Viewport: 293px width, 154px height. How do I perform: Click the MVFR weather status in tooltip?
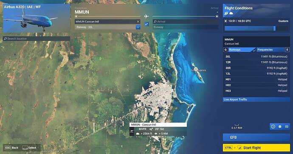coord(142,129)
